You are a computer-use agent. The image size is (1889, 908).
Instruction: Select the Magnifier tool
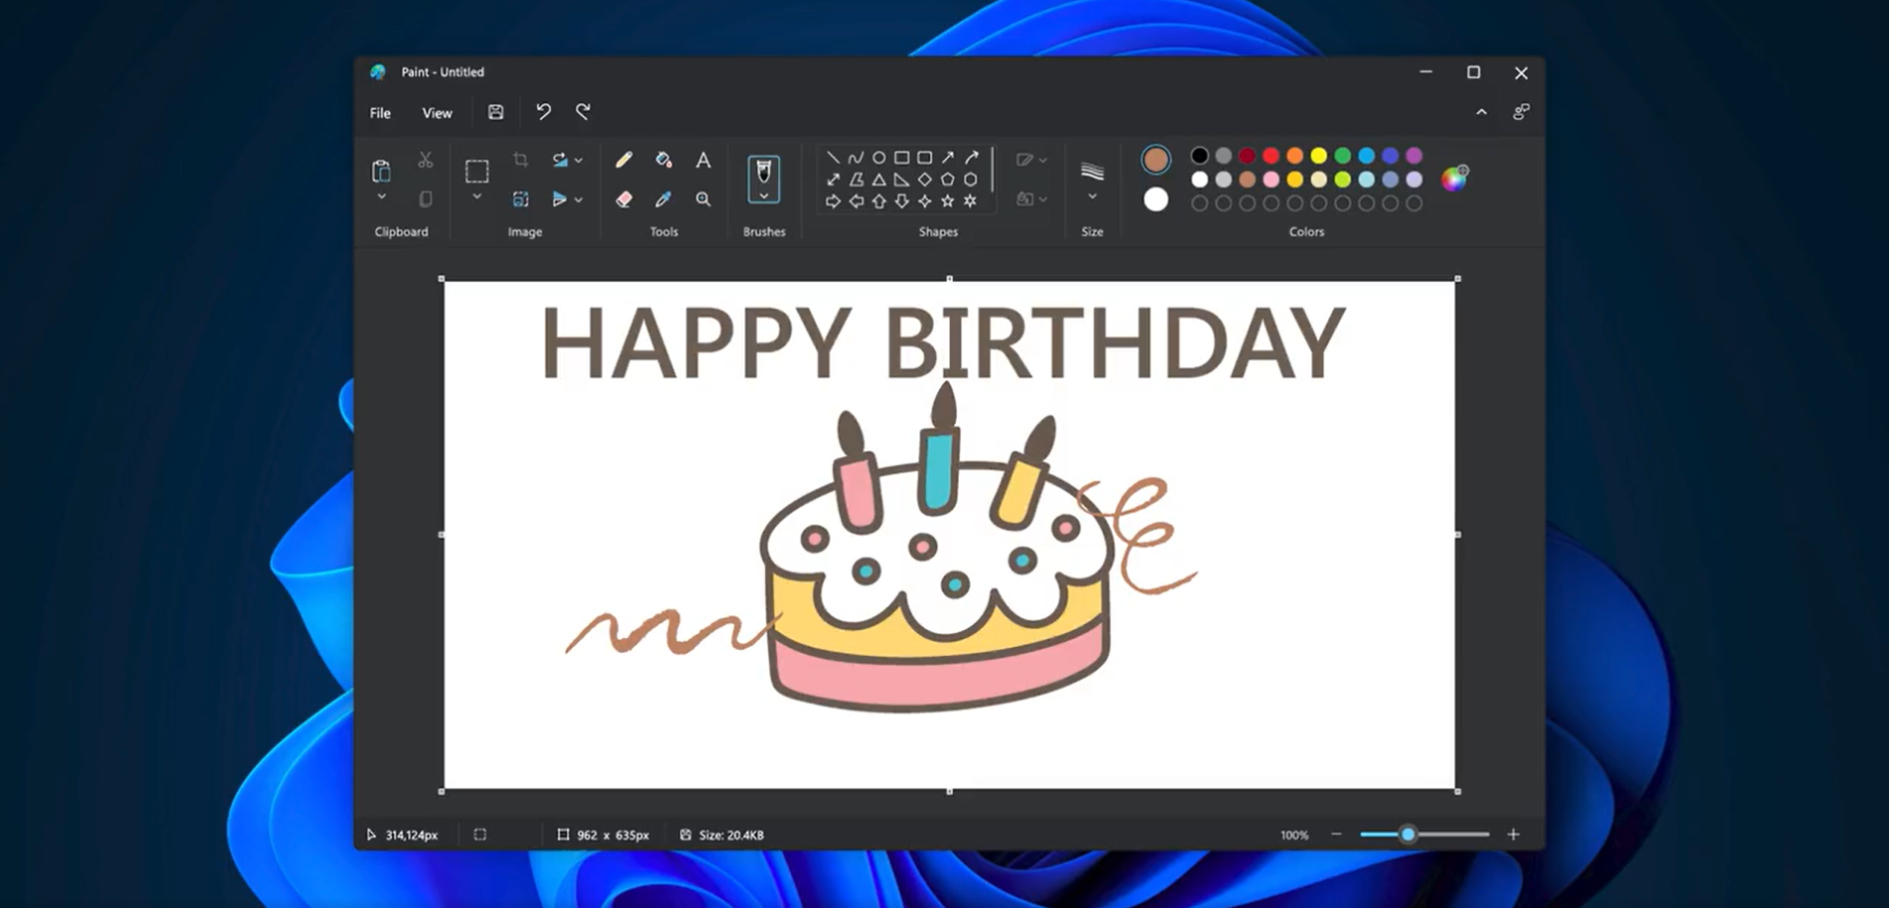(703, 199)
